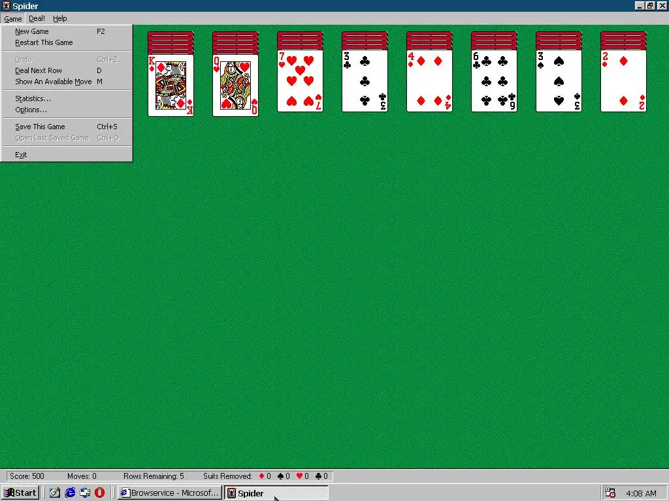Image resolution: width=669 pixels, height=501 pixels.
Task: Select the 3 of Clubs card
Action: (365, 81)
